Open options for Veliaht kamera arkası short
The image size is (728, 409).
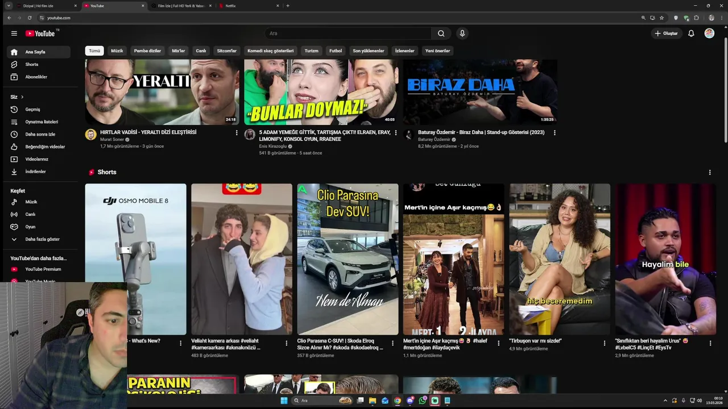[287, 343]
